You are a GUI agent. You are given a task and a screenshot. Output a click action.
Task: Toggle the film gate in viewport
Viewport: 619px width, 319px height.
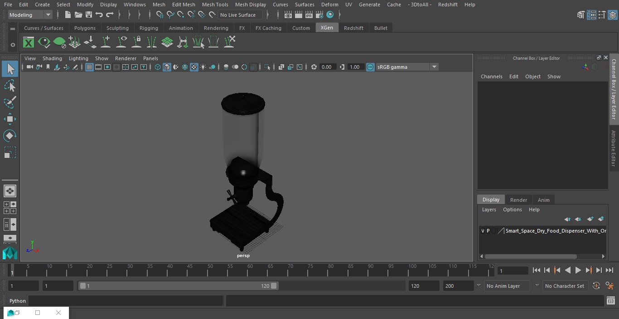click(98, 67)
